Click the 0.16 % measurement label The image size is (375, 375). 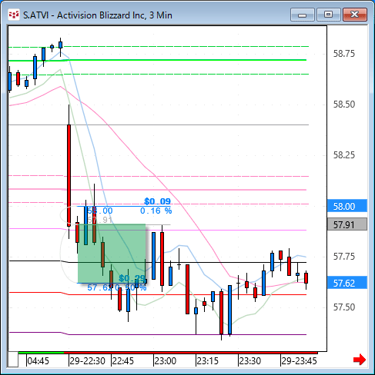pos(156,211)
